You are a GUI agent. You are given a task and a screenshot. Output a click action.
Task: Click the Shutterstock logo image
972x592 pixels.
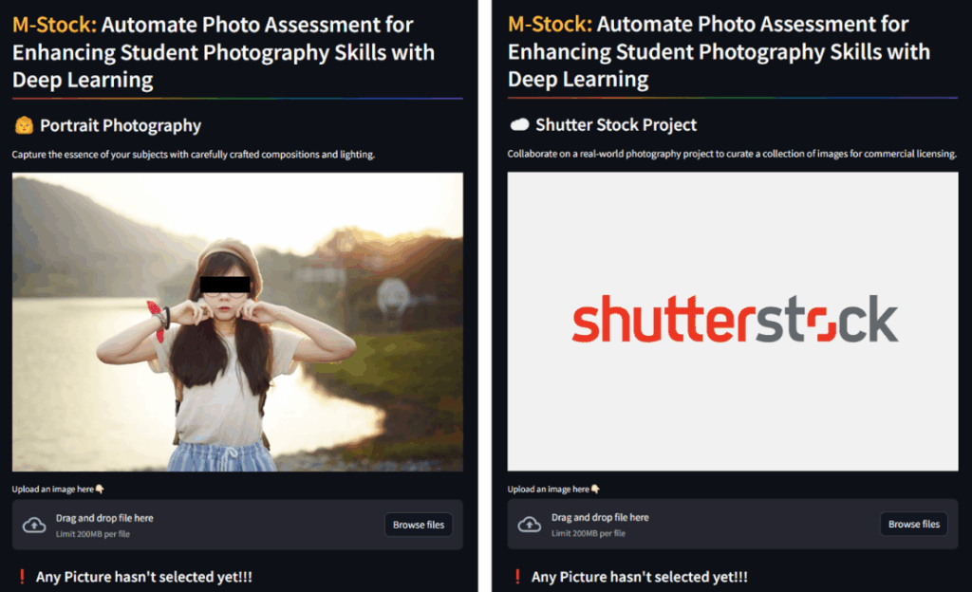click(733, 322)
